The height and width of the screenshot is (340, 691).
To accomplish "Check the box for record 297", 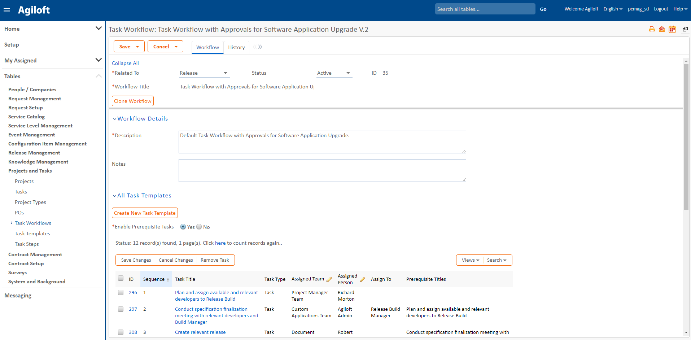I will click(x=121, y=309).
